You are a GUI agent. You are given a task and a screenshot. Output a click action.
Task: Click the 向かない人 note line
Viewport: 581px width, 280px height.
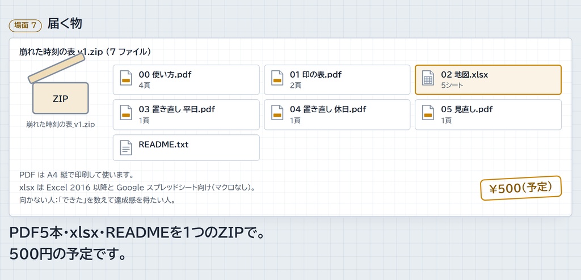pyautogui.click(x=97, y=201)
